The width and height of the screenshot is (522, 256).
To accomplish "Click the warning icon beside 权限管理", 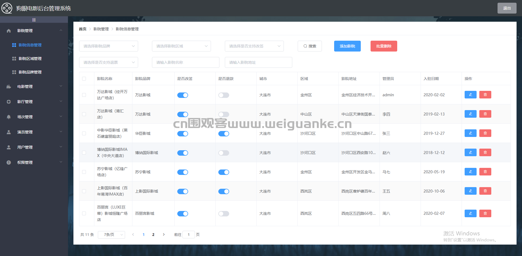I will pos(9,162).
